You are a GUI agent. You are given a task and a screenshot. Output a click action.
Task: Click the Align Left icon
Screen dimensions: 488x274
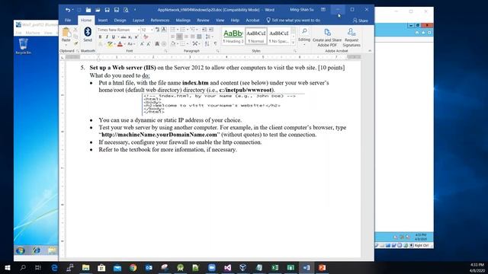pos(173,37)
